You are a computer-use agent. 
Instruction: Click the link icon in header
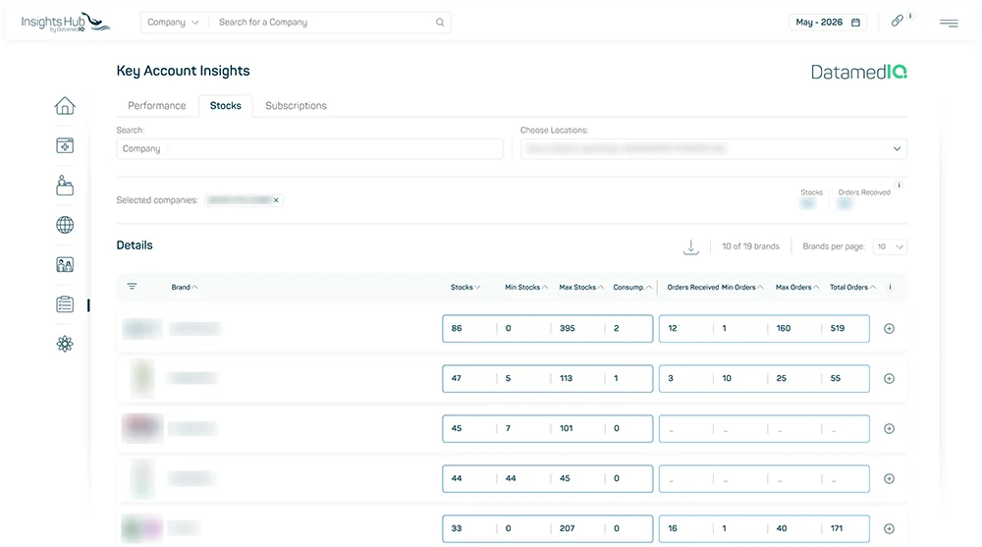(897, 21)
